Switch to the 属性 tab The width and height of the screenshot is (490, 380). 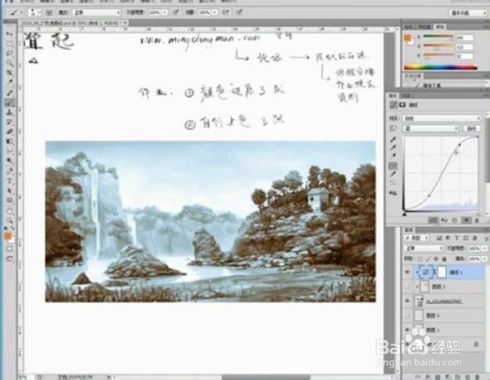click(x=393, y=96)
